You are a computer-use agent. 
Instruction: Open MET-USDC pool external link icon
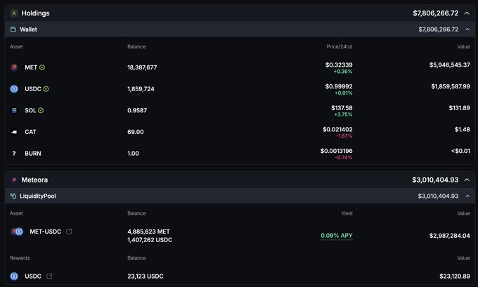point(69,232)
